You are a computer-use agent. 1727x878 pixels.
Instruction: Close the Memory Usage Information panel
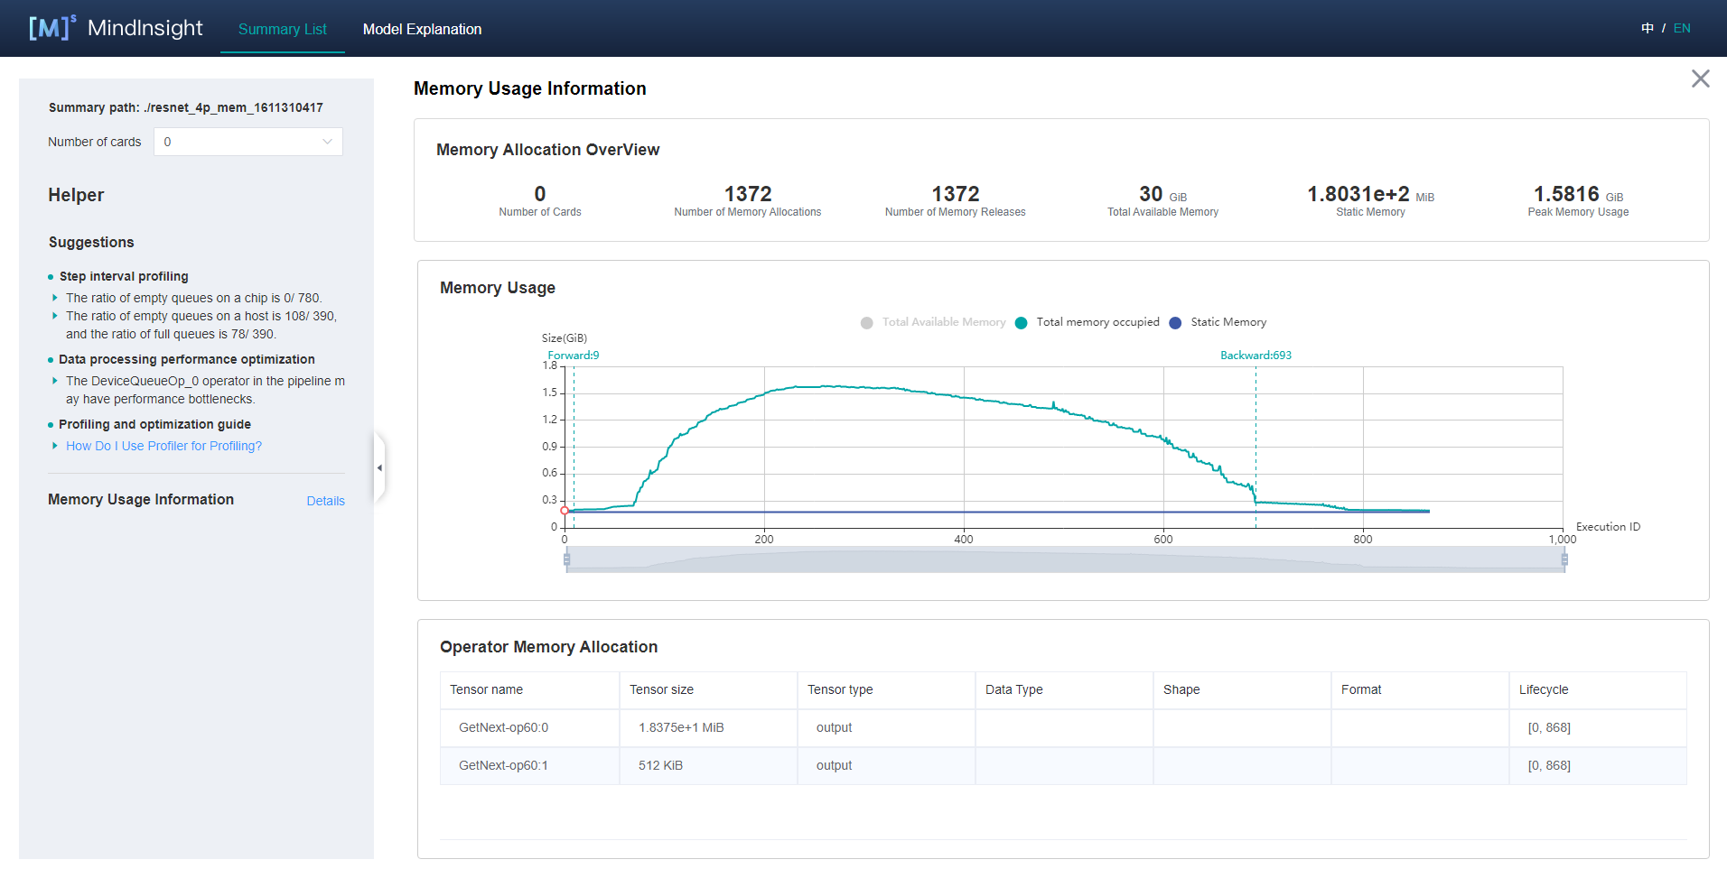pyautogui.click(x=1700, y=79)
